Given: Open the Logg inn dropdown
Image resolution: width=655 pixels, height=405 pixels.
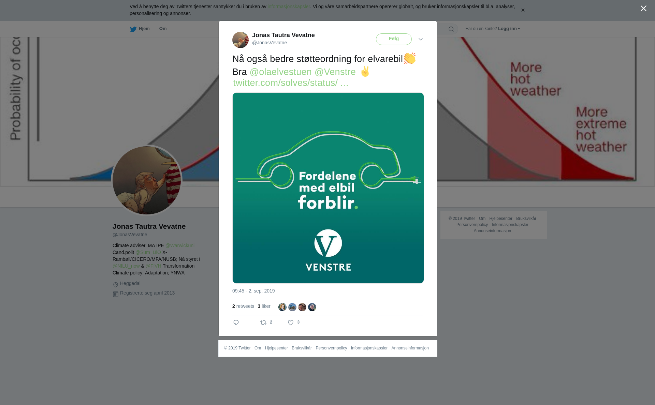Looking at the screenshot, I should click(509, 29).
